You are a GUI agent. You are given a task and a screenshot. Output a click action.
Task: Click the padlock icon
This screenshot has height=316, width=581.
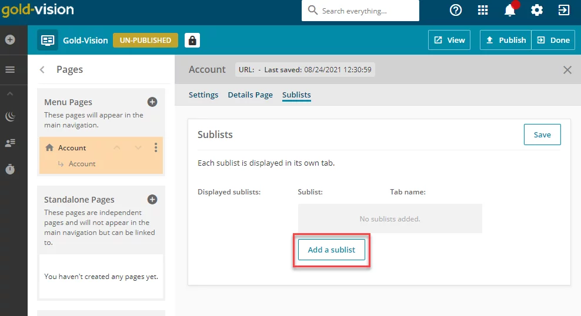[192, 40]
